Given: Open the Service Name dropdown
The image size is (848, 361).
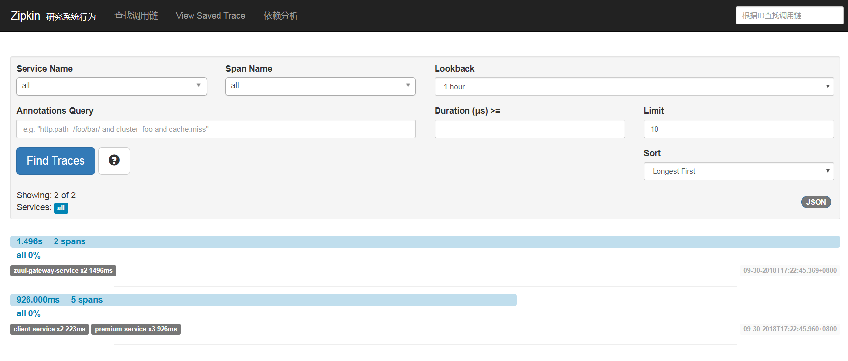Looking at the screenshot, I should click(111, 86).
